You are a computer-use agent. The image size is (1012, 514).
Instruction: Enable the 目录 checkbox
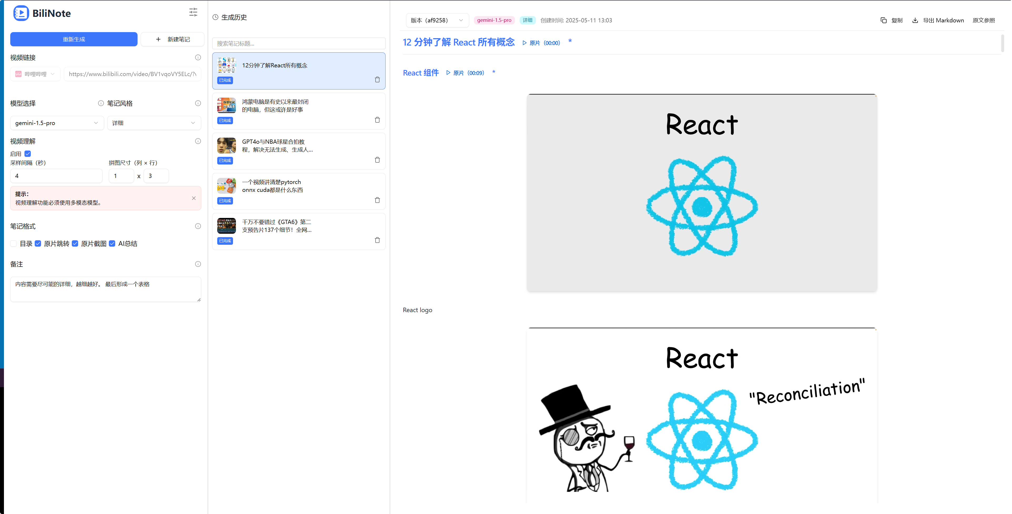tap(14, 243)
